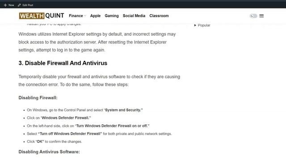Click Edit Post in admin bar
This screenshot has height=161, width=286.
tap(28, 5)
